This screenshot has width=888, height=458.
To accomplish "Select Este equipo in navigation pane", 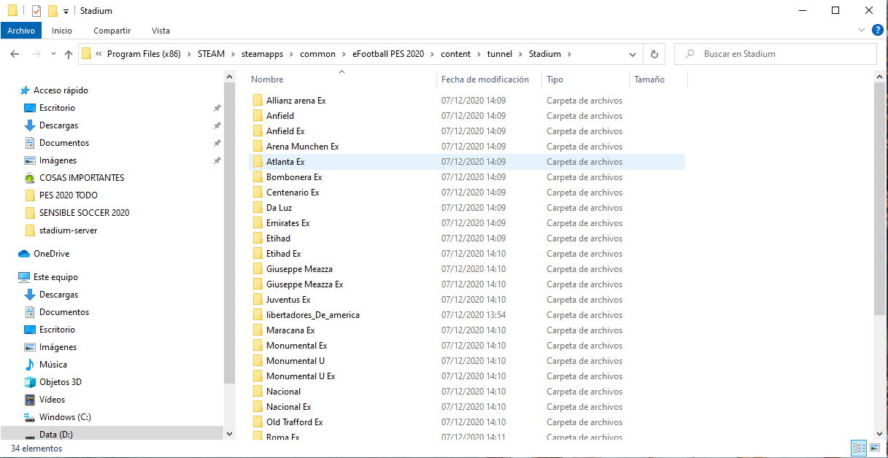I will click(55, 277).
